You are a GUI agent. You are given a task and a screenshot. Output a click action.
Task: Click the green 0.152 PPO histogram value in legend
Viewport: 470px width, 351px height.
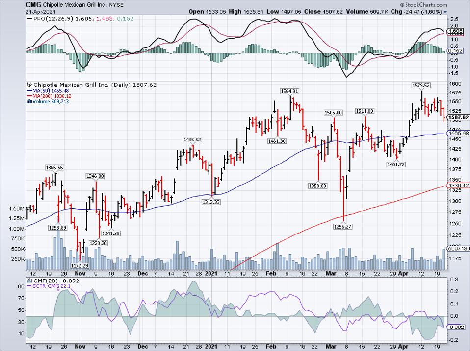point(125,19)
